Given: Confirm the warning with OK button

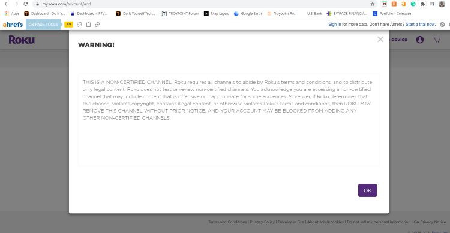Looking at the screenshot, I should pos(367,190).
